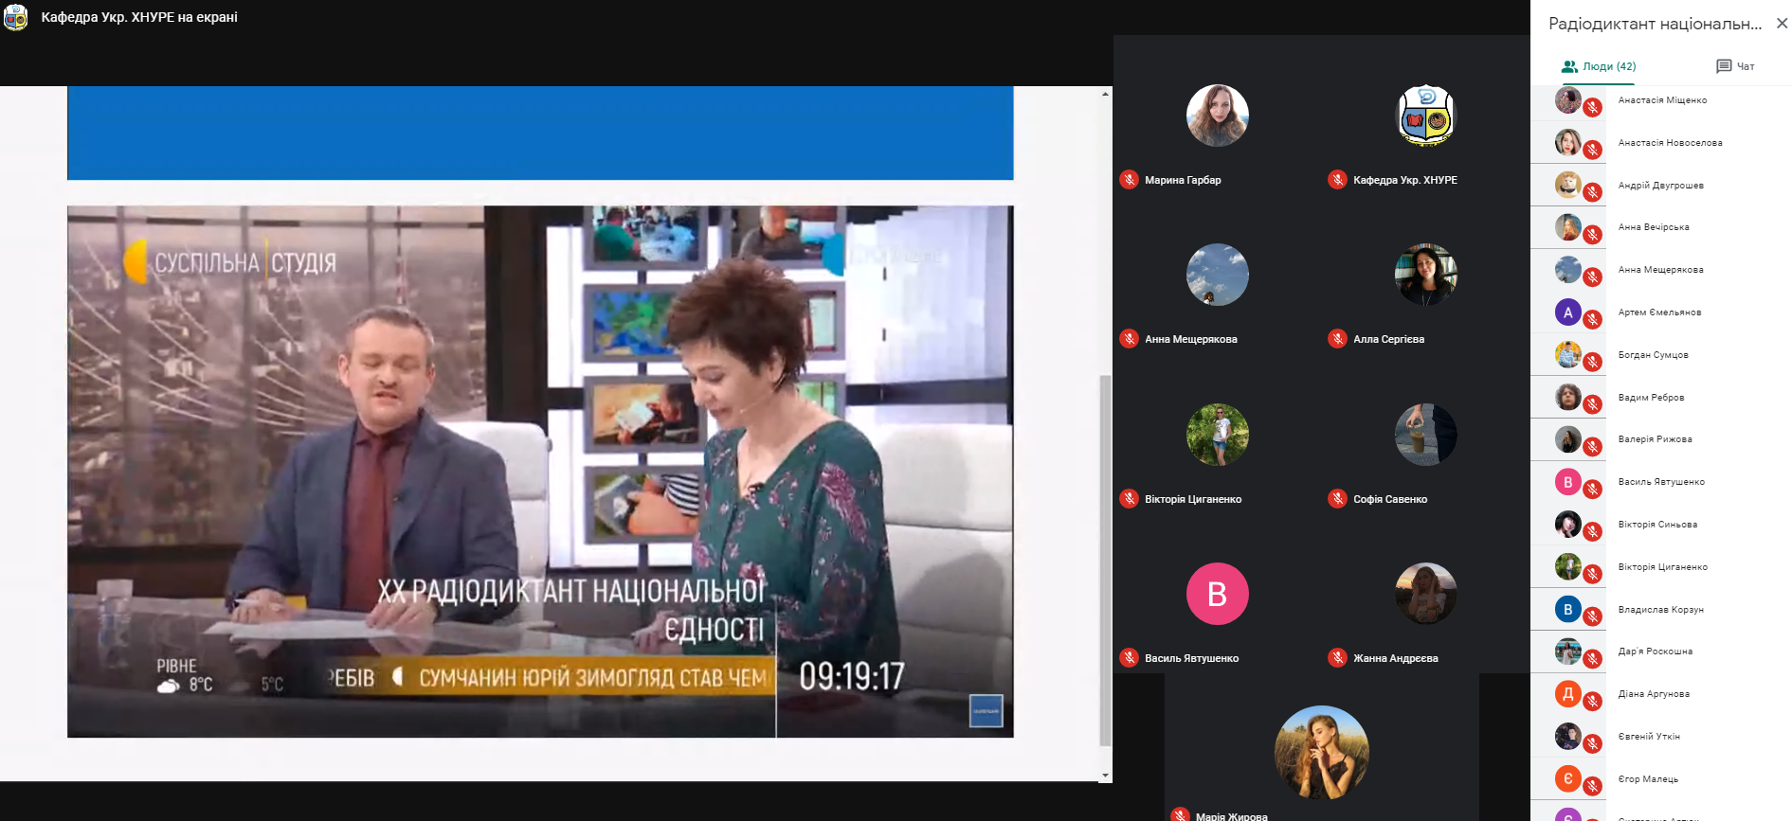Click muted mic icon on Алла Сергієва tile
Viewport: 1792px width, 821px height.
1337,339
